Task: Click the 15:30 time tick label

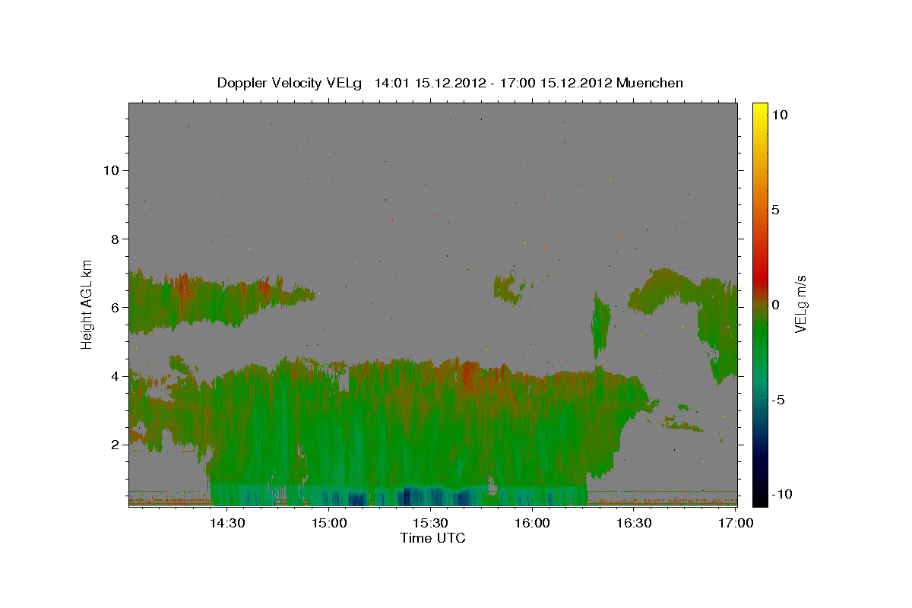Action: click(x=431, y=523)
